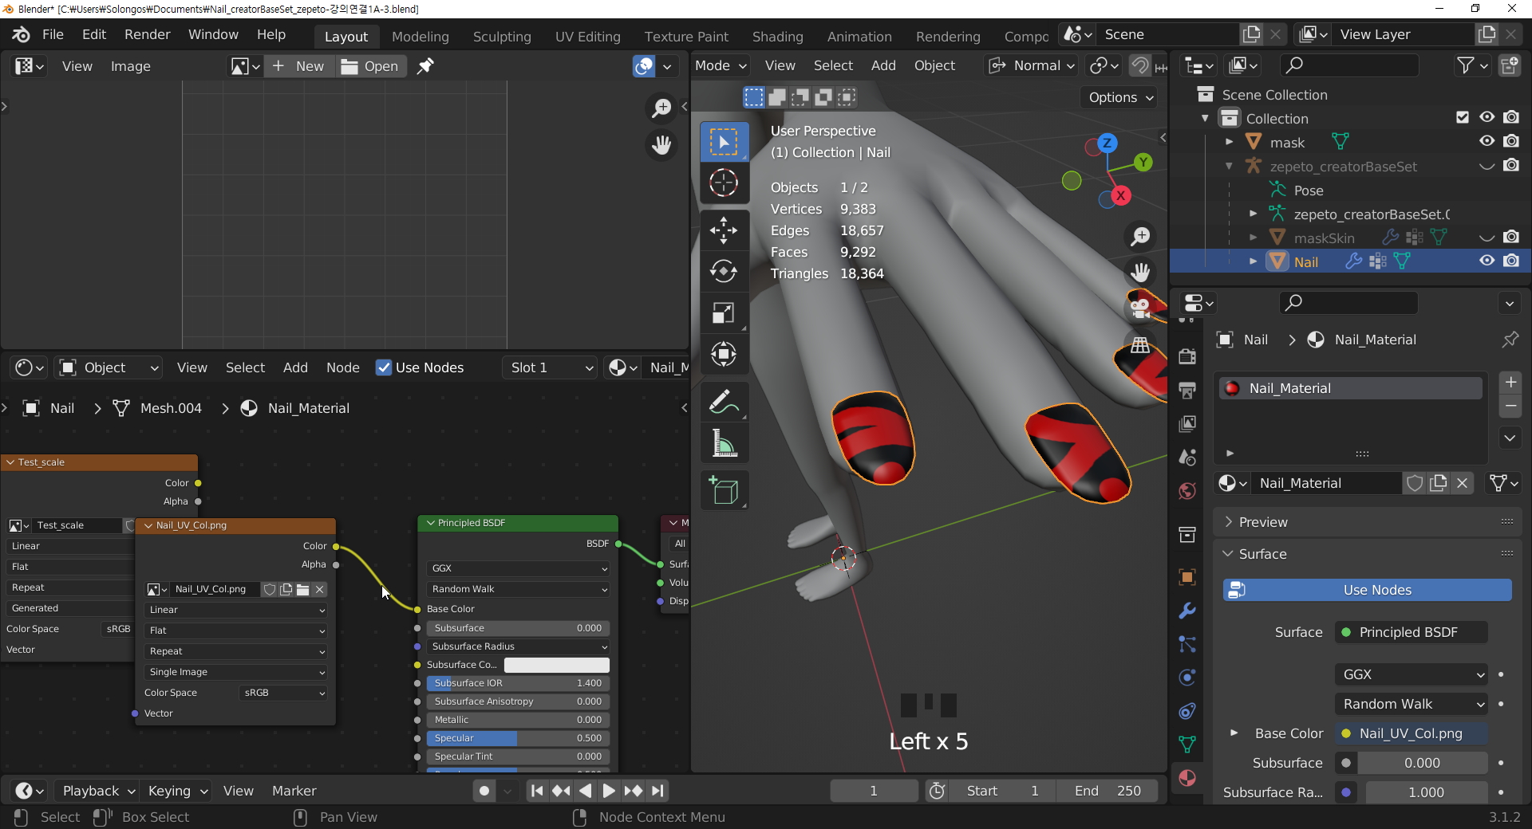The height and width of the screenshot is (829, 1532).
Task: Open the Modifier properties wrench tab
Action: pyautogui.click(x=1187, y=611)
